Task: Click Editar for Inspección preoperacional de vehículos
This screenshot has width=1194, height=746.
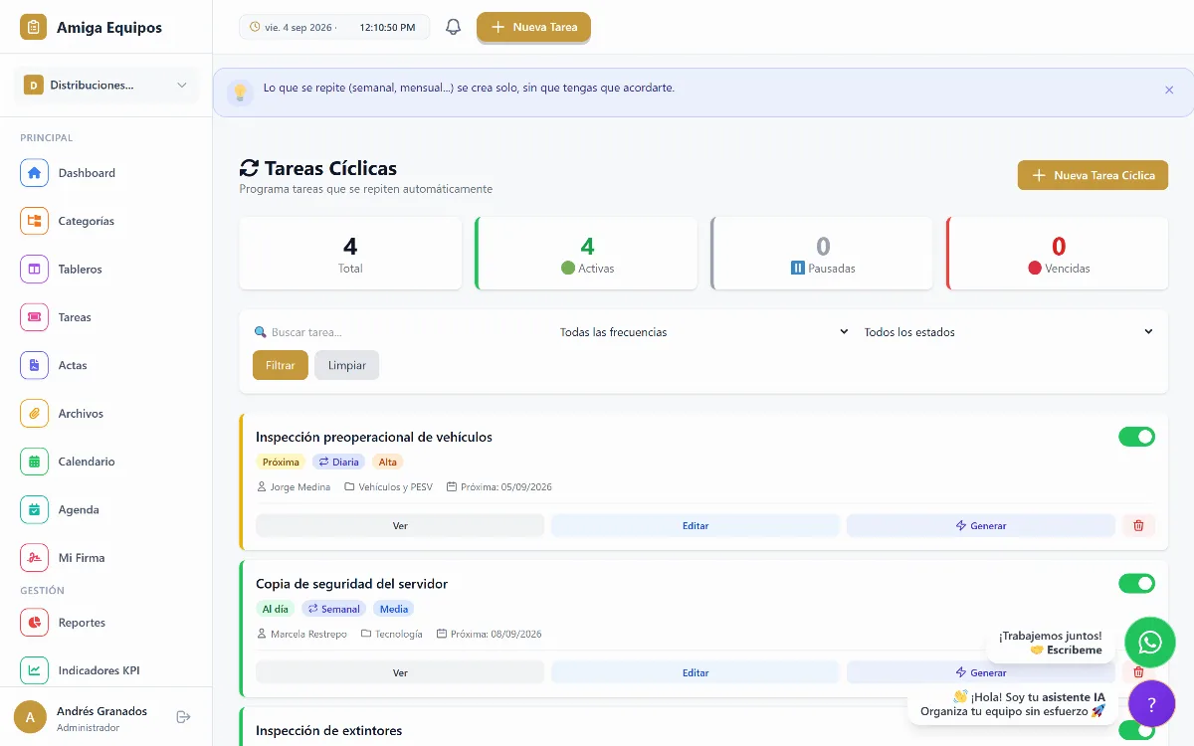Action: (x=696, y=525)
